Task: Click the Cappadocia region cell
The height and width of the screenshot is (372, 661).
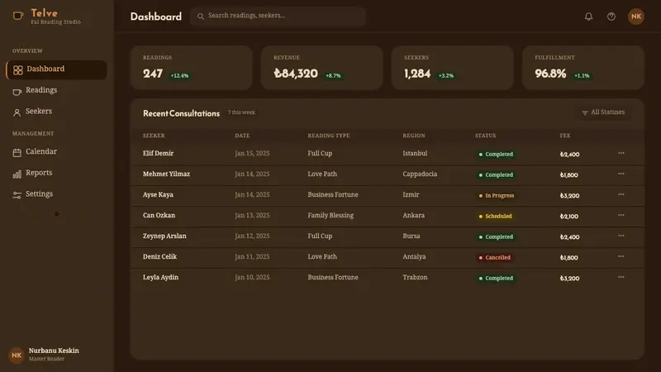Action: [420, 174]
